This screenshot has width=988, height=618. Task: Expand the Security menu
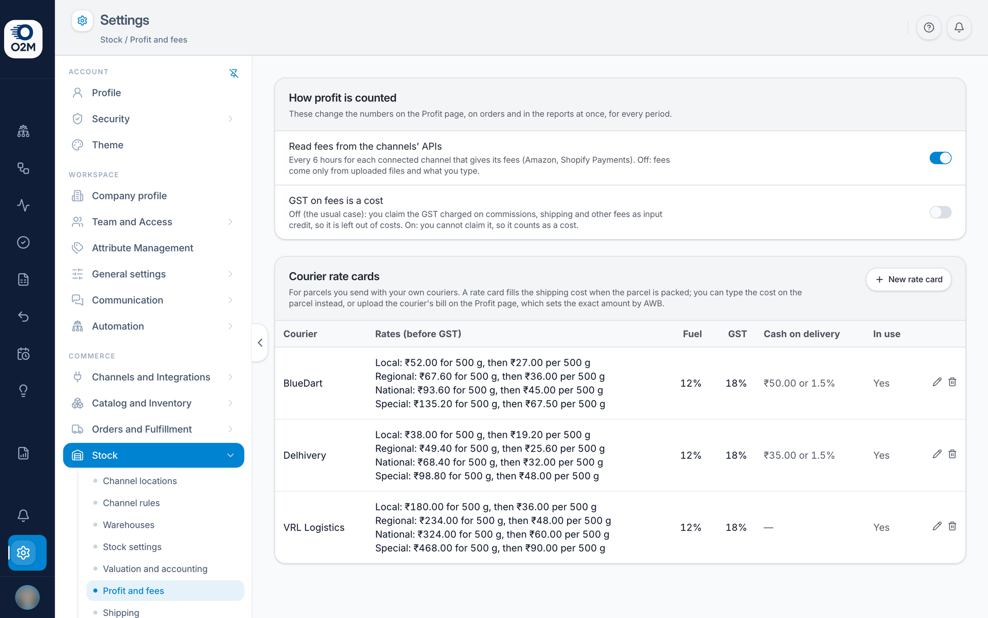point(153,119)
